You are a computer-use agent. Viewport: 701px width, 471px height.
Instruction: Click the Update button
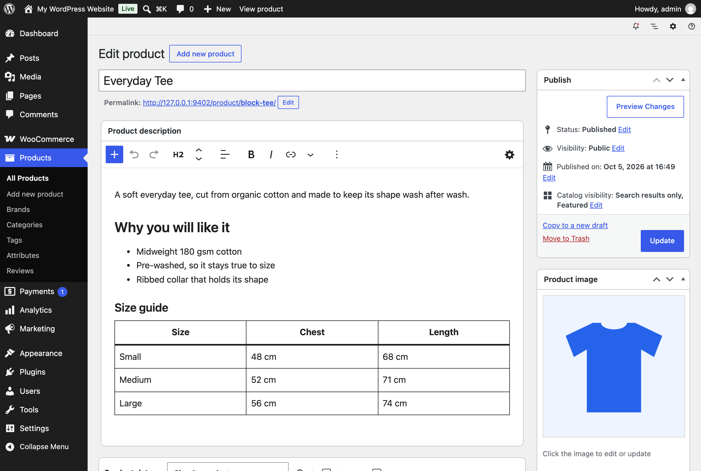[662, 241]
